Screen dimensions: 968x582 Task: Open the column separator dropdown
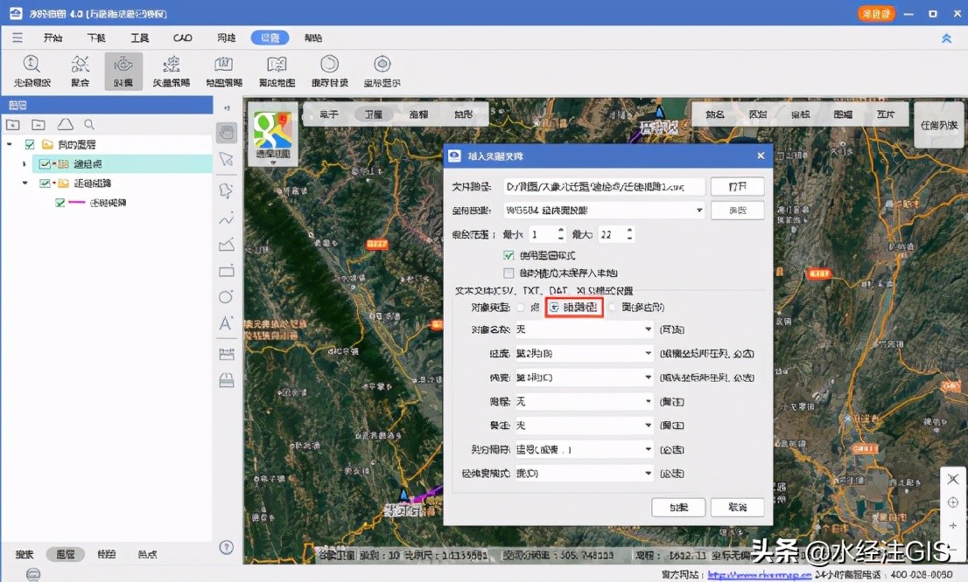point(584,449)
